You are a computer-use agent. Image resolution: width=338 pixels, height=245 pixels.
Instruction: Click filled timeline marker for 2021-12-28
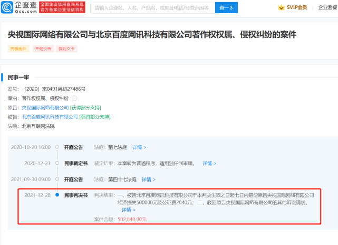(57, 195)
